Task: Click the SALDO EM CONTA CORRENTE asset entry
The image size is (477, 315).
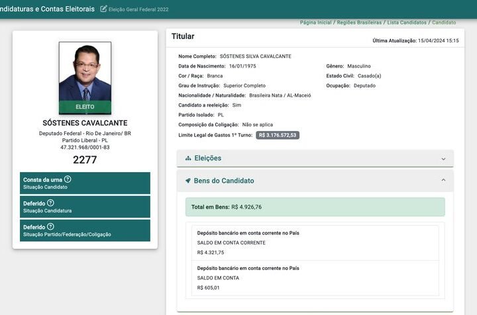Action: point(315,243)
